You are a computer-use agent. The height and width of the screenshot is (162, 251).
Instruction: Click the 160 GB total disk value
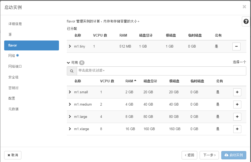point(149,129)
